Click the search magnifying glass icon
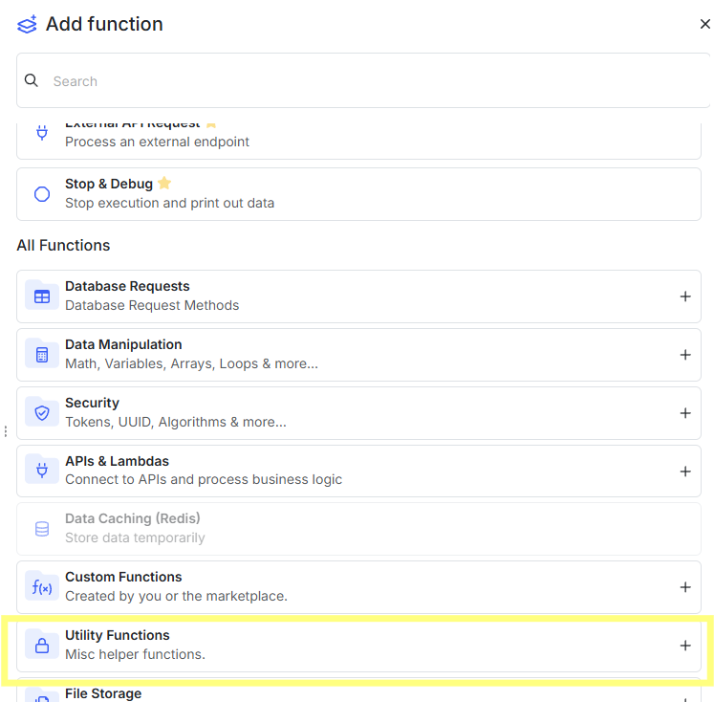Screen dimensions: 714x702 point(32,81)
